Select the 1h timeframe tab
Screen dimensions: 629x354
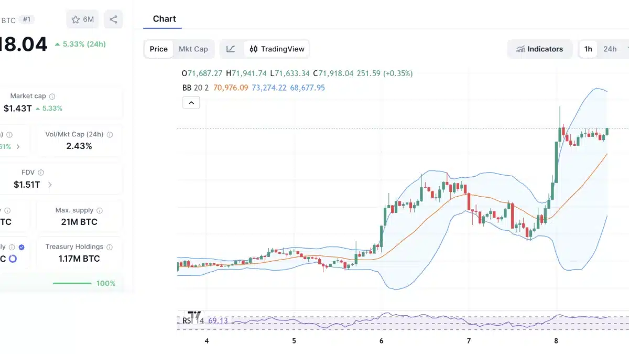[x=588, y=48]
